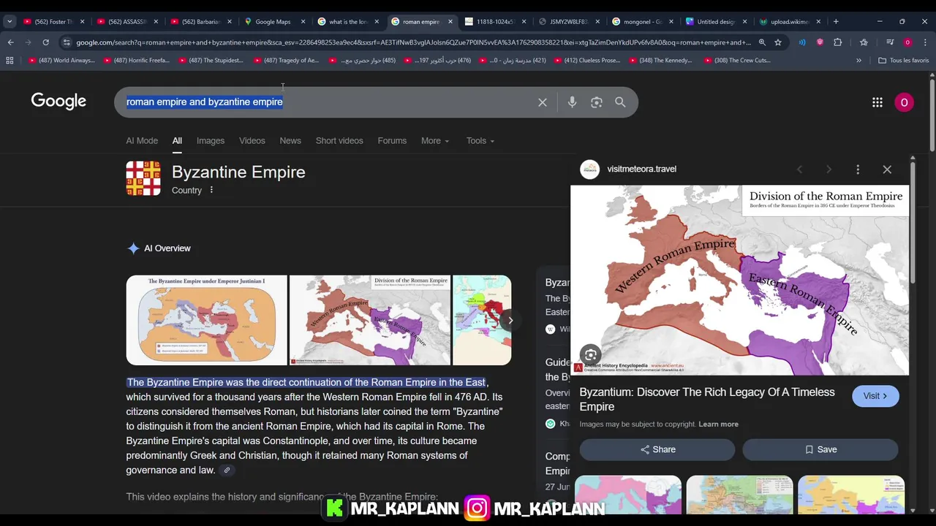Submit search with the magnifying glass icon
The height and width of the screenshot is (526, 936).
[620, 102]
